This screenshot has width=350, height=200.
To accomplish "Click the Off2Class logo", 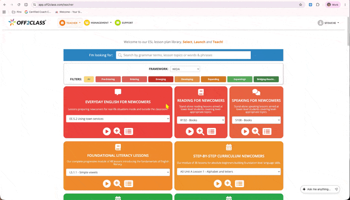I will click(x=27, y=23).
